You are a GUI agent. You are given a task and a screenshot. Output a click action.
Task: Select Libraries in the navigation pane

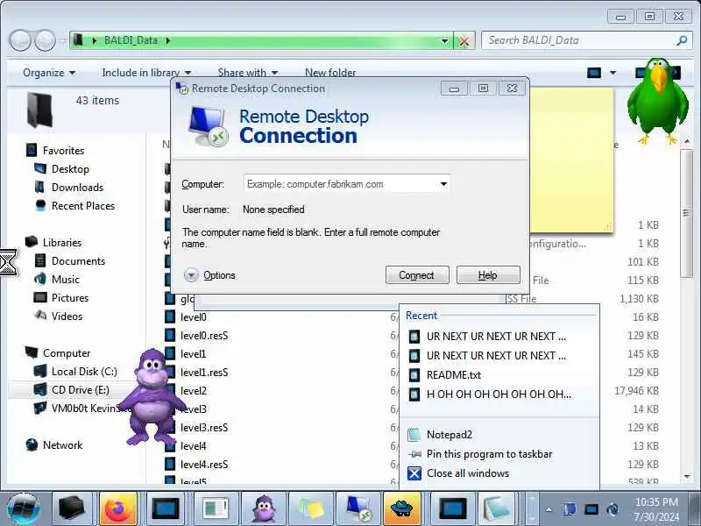(x=62, y=243)
